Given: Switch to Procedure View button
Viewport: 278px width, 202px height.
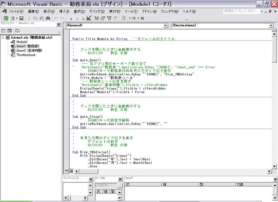Looking at the screenshot, I should [66, 171].
